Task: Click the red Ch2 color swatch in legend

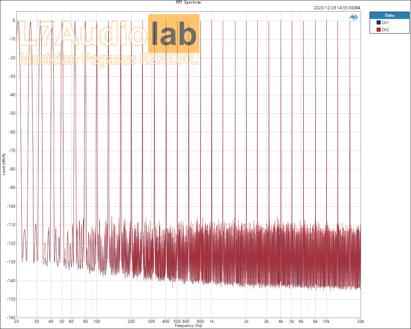Action: coord(378,30)
